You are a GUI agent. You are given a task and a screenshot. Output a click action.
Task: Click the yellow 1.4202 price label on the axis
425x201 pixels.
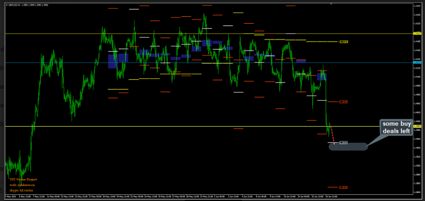pos(417,34)
